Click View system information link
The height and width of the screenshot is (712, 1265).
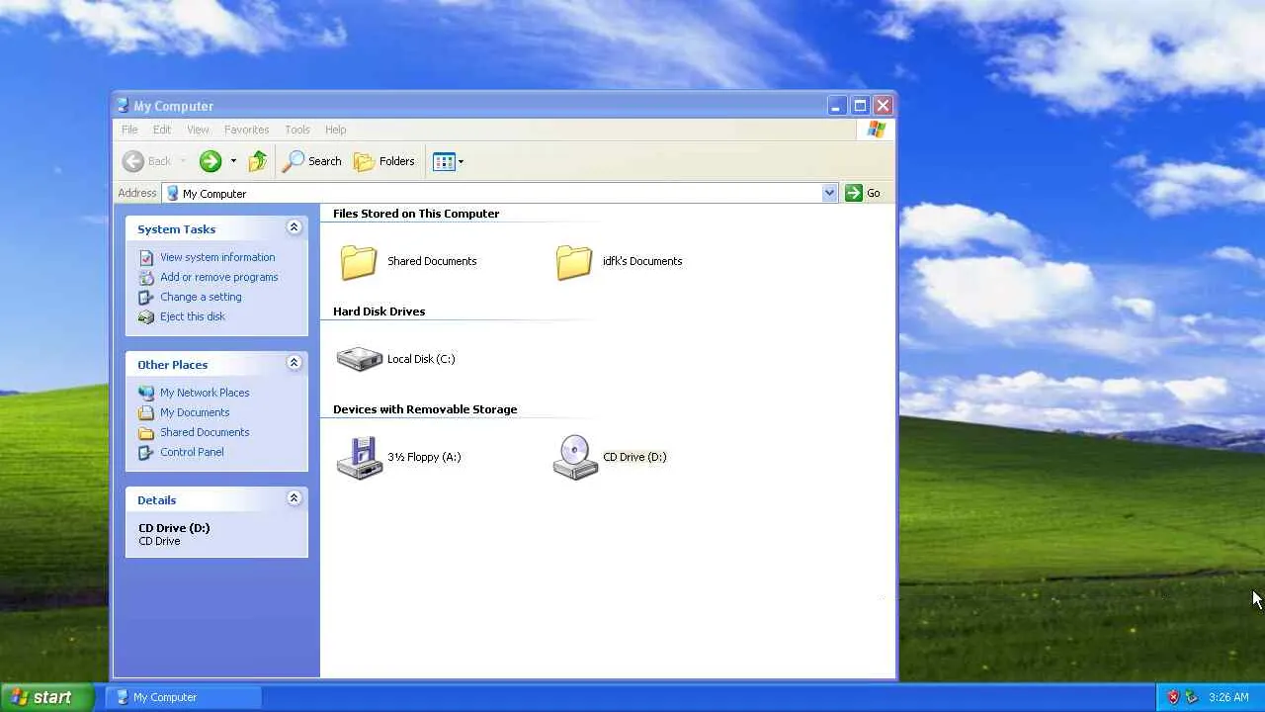(217, 257)
